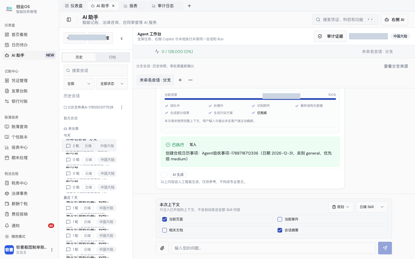This screenshot has height=259, width=415.
Task: Open the conversation with 2 轮 listed today
Action: click(89, 145)
